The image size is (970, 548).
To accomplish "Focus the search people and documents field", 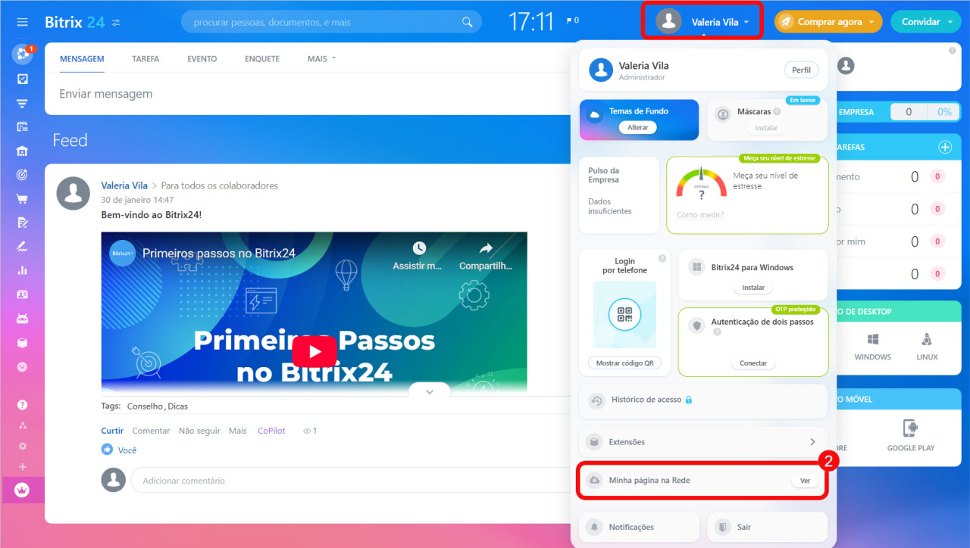I will [331, 22].
